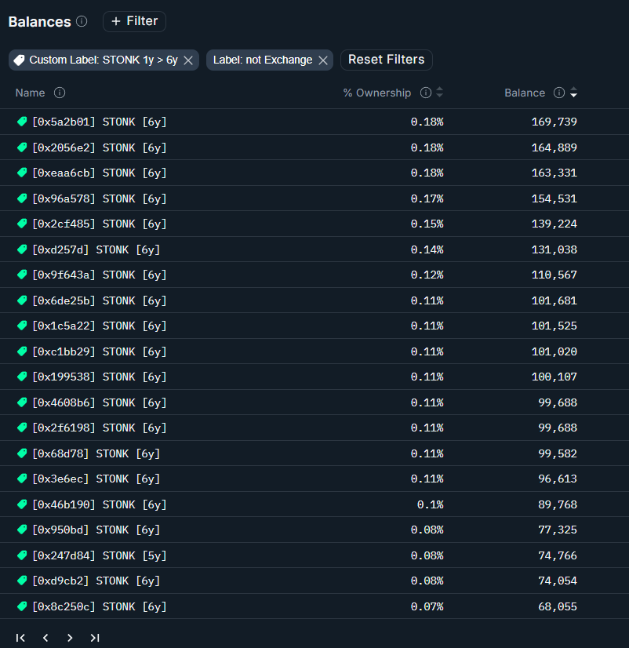This screenshot has width=629, height=648.
Task: Open the [0x2056e2] STONK [6y] address
Action: (99, 147)
